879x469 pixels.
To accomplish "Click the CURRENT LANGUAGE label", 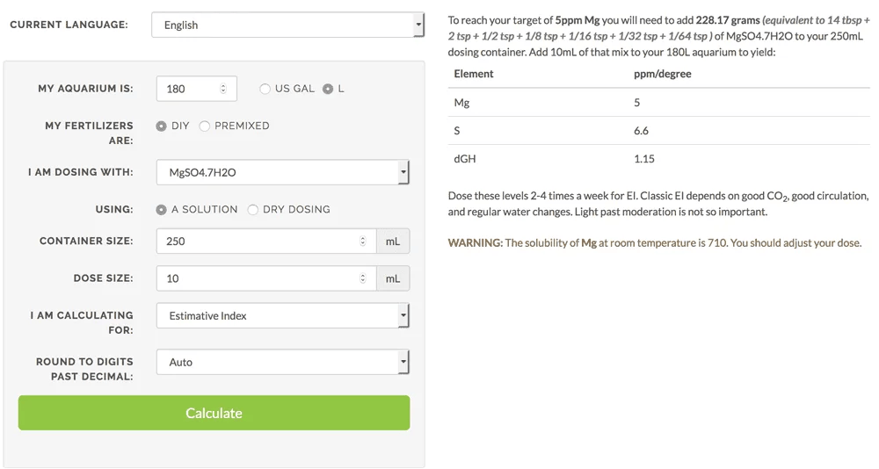I will point(69,25).
